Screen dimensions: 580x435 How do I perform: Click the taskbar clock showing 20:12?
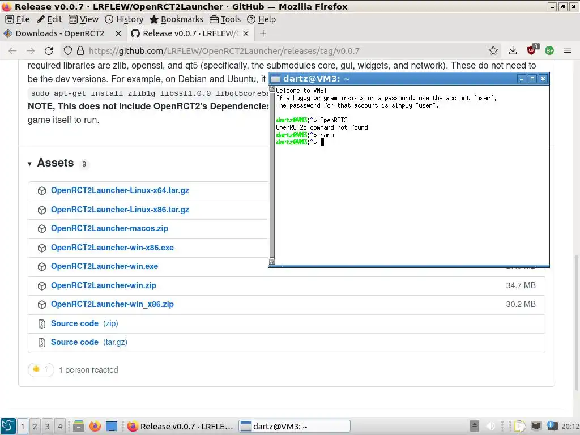tap(570, 426)
